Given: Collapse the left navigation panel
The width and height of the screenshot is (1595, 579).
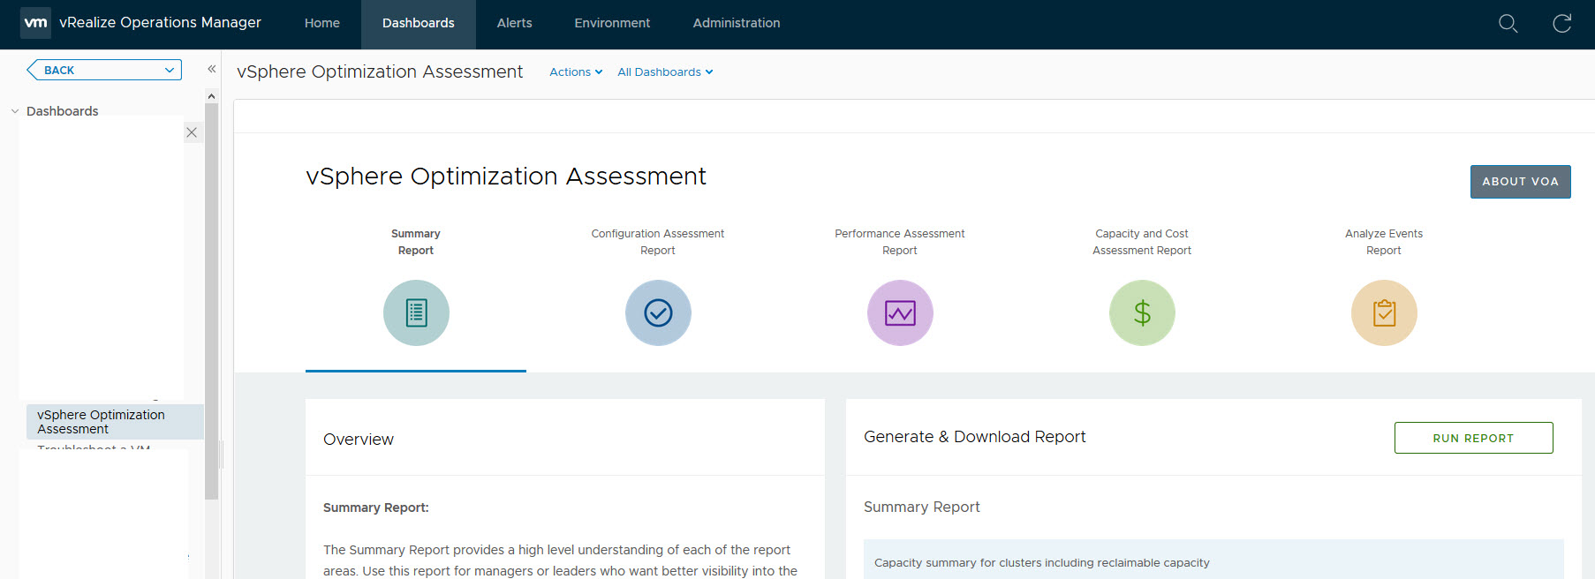Looking at the screenshot, I should point(212,69).
